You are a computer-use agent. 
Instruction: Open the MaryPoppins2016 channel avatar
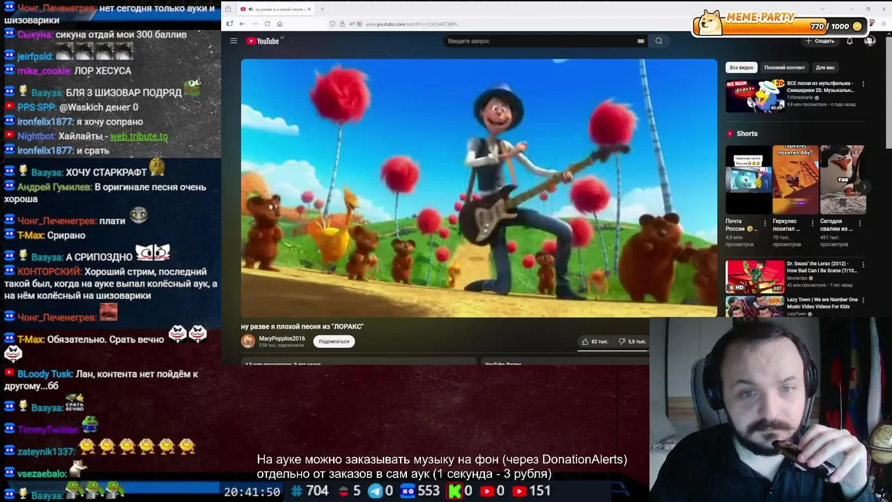click(248, 341)
